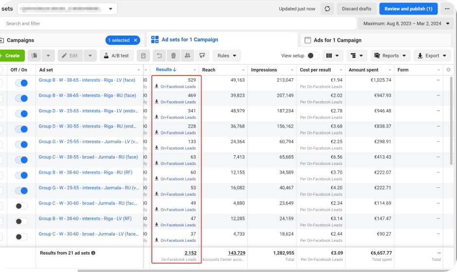Expand the Reports dropdown menu
The height and width of the screenshot is (272, 457).
(x=391, y=55)
